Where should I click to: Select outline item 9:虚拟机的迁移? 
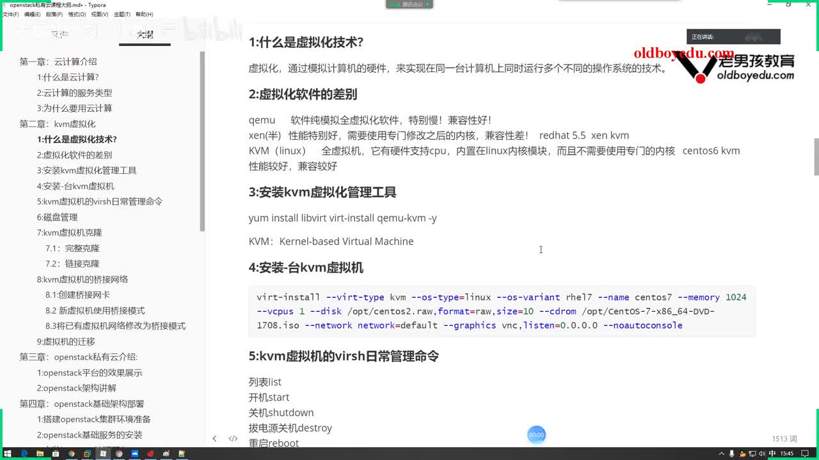pos(66,342)
